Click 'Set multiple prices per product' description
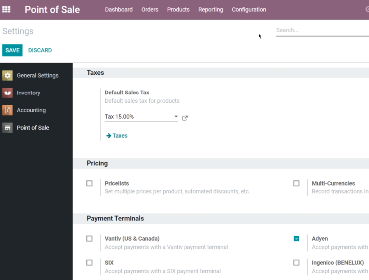The image size is (369, 280). click(x=177, y=191)
